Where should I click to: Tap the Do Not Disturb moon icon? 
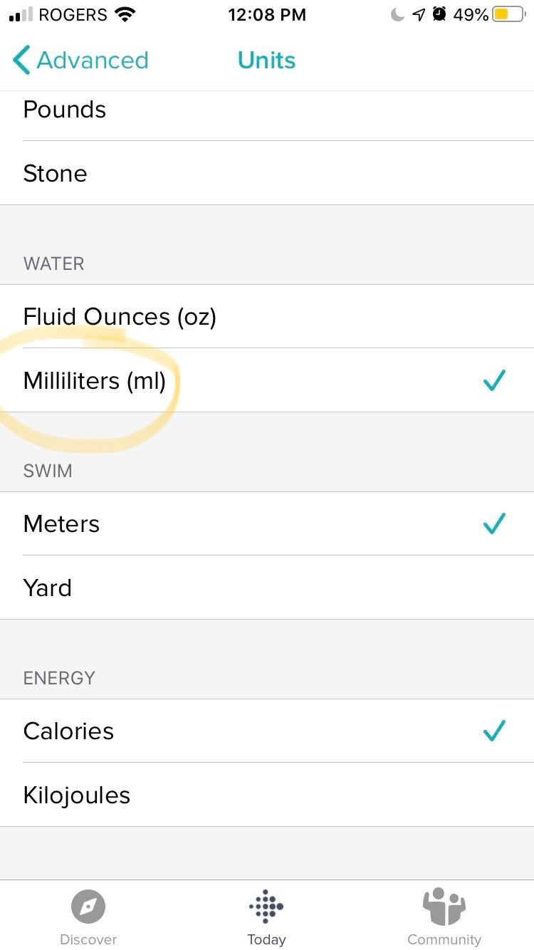click(x=397, y=14)
